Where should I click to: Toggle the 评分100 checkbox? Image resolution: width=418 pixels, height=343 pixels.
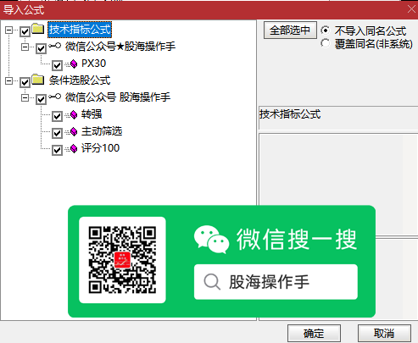click(x=57, y=150)
